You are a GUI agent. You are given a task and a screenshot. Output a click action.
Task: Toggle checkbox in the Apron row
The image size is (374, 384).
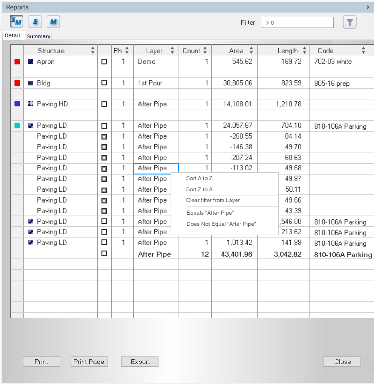coord(104,62)
